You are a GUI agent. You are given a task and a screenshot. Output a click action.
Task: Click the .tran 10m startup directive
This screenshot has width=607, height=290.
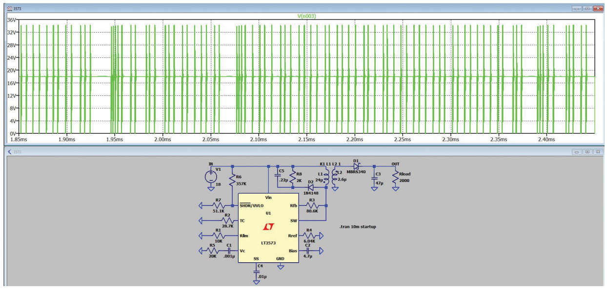(358, 227)
